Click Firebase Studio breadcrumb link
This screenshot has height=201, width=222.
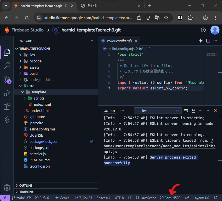click(x=28, y=30)
